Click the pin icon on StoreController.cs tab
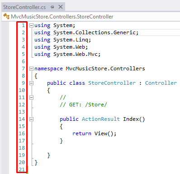Viewport: 180px width, 174px height. (52, 7)
